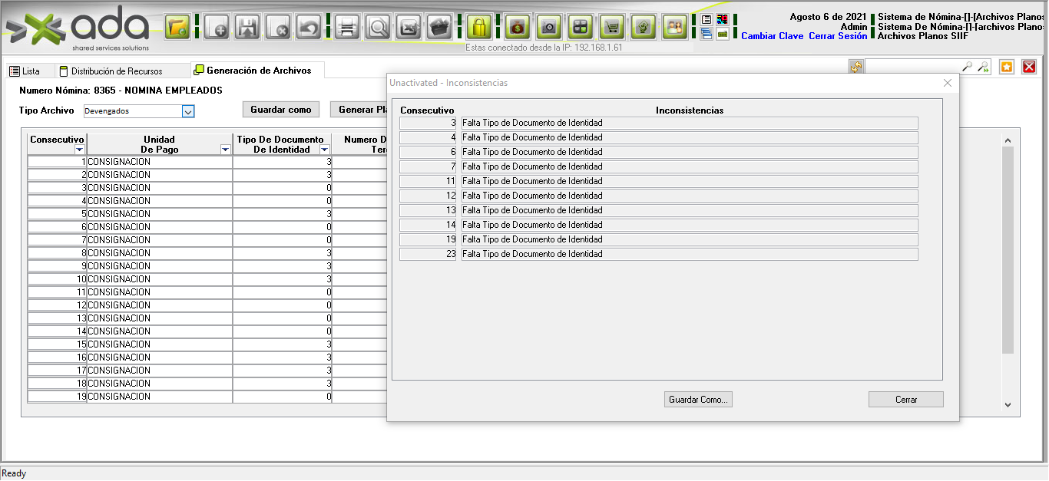This screenshot has height=481, width=1049.
Task: Click the Cambiar Clave link
Action: coord(772,36)
